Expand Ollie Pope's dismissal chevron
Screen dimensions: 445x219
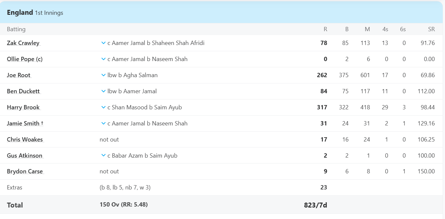[x=104, y=59]
